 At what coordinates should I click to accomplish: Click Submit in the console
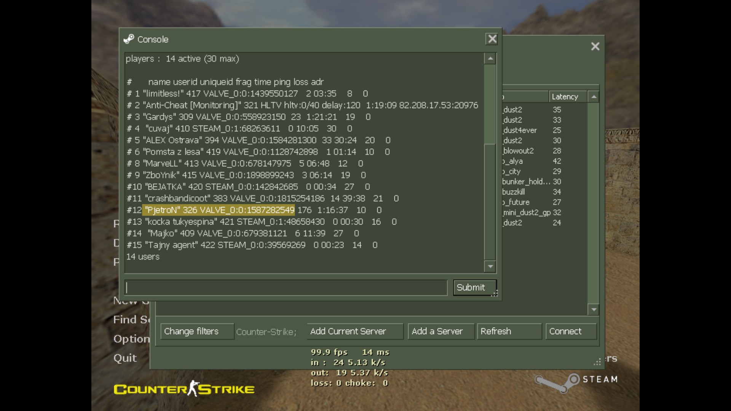[474, 288]
